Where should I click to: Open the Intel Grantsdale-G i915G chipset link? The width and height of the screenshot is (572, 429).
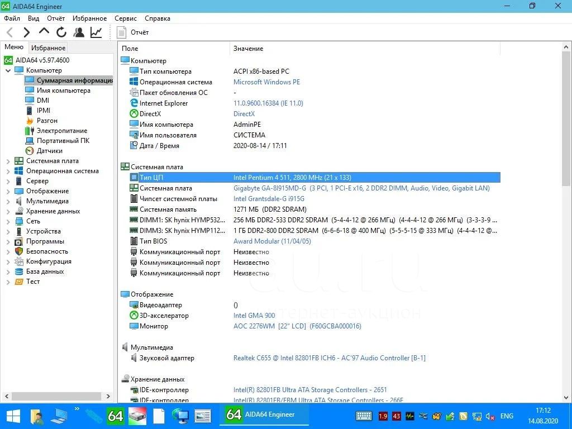(269, 199)
